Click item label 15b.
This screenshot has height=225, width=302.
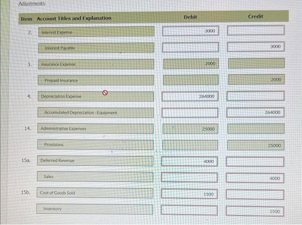click(25, 192)
